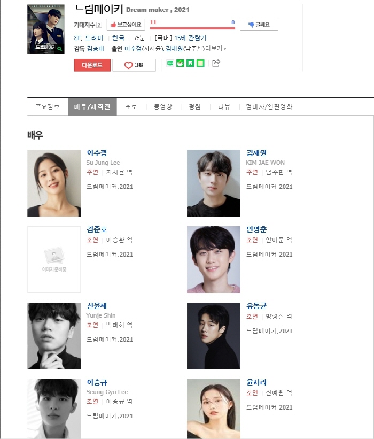The width and height of the screenshot is (374, 439).
Task: Open the 이수정 actress name link
Action: [x=97, y=153]
